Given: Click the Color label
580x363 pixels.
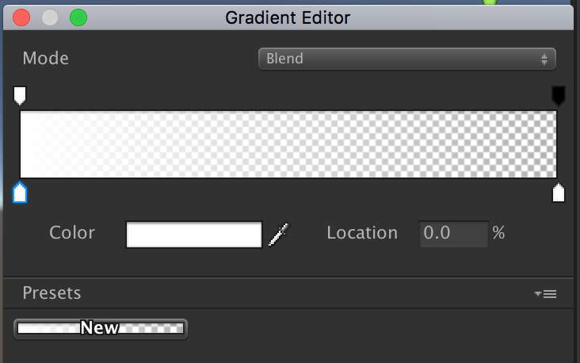Looking at the screenshot, I should coord(71,233).
